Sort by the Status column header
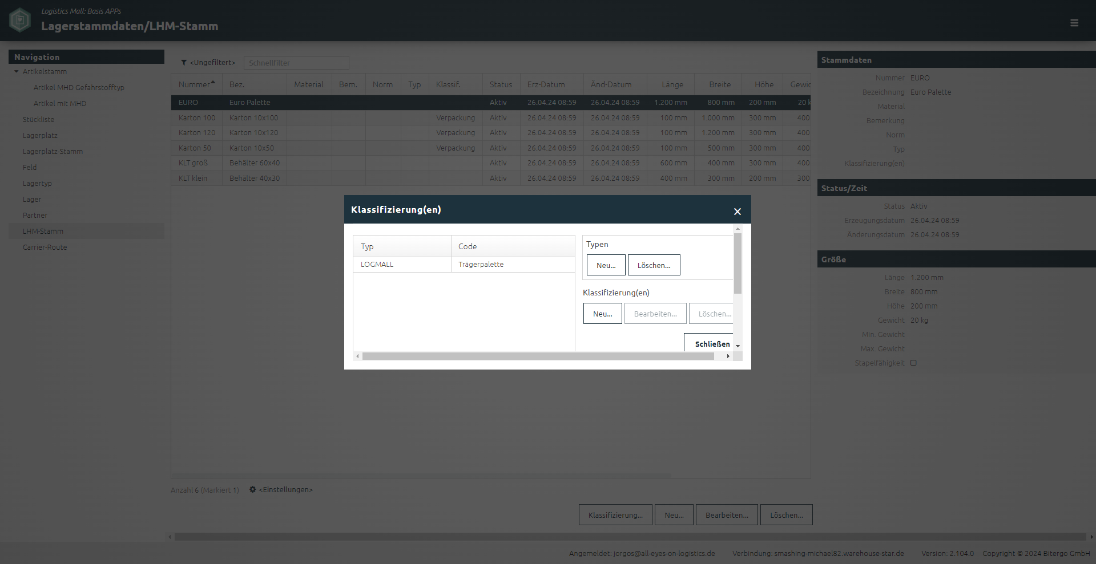This screenshot has width=1096, height=564. (x=501, y=84)
